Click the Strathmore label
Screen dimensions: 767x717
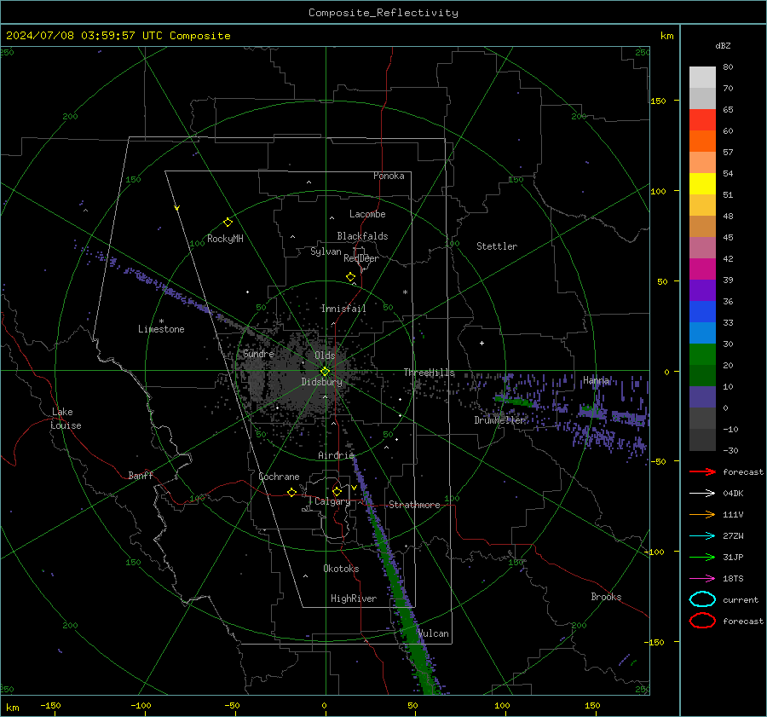click(x=414, y=505)
